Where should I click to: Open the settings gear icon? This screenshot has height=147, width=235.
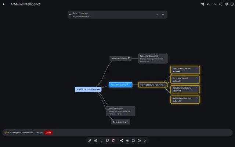pos(226,4)
